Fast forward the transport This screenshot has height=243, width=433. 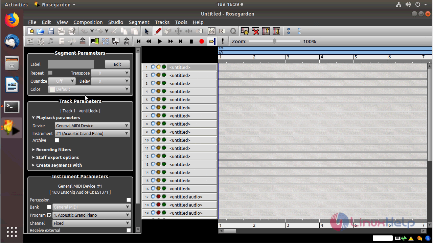[x=170, y=41]
